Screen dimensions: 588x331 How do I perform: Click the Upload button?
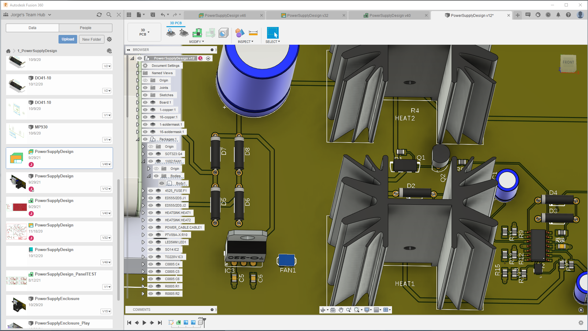click(68, 39)
